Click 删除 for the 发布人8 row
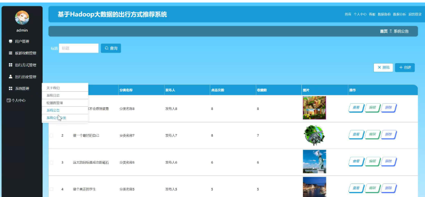 click(x=388, y=108)
